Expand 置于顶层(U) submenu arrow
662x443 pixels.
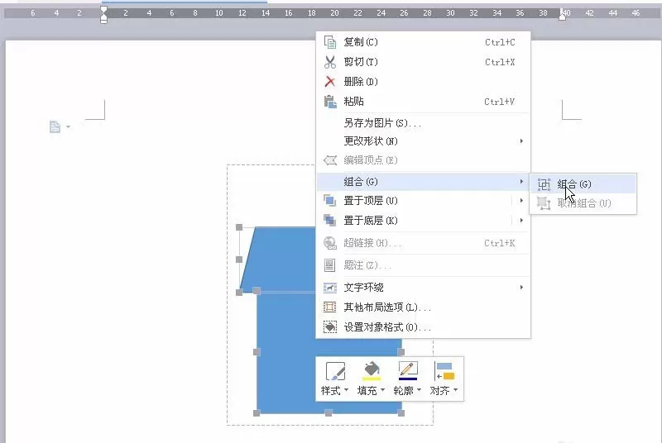pyautogui.click(x=521, y=201)
